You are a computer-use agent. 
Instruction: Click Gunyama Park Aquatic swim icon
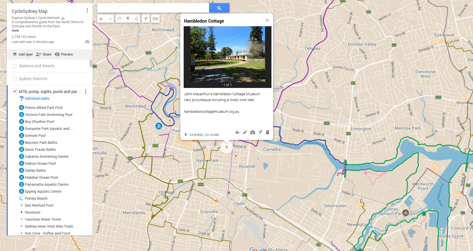pos(21,128)
